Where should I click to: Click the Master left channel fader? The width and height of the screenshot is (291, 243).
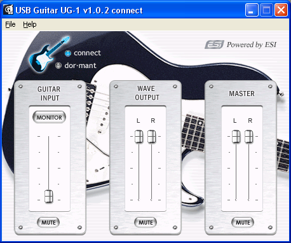236,137
